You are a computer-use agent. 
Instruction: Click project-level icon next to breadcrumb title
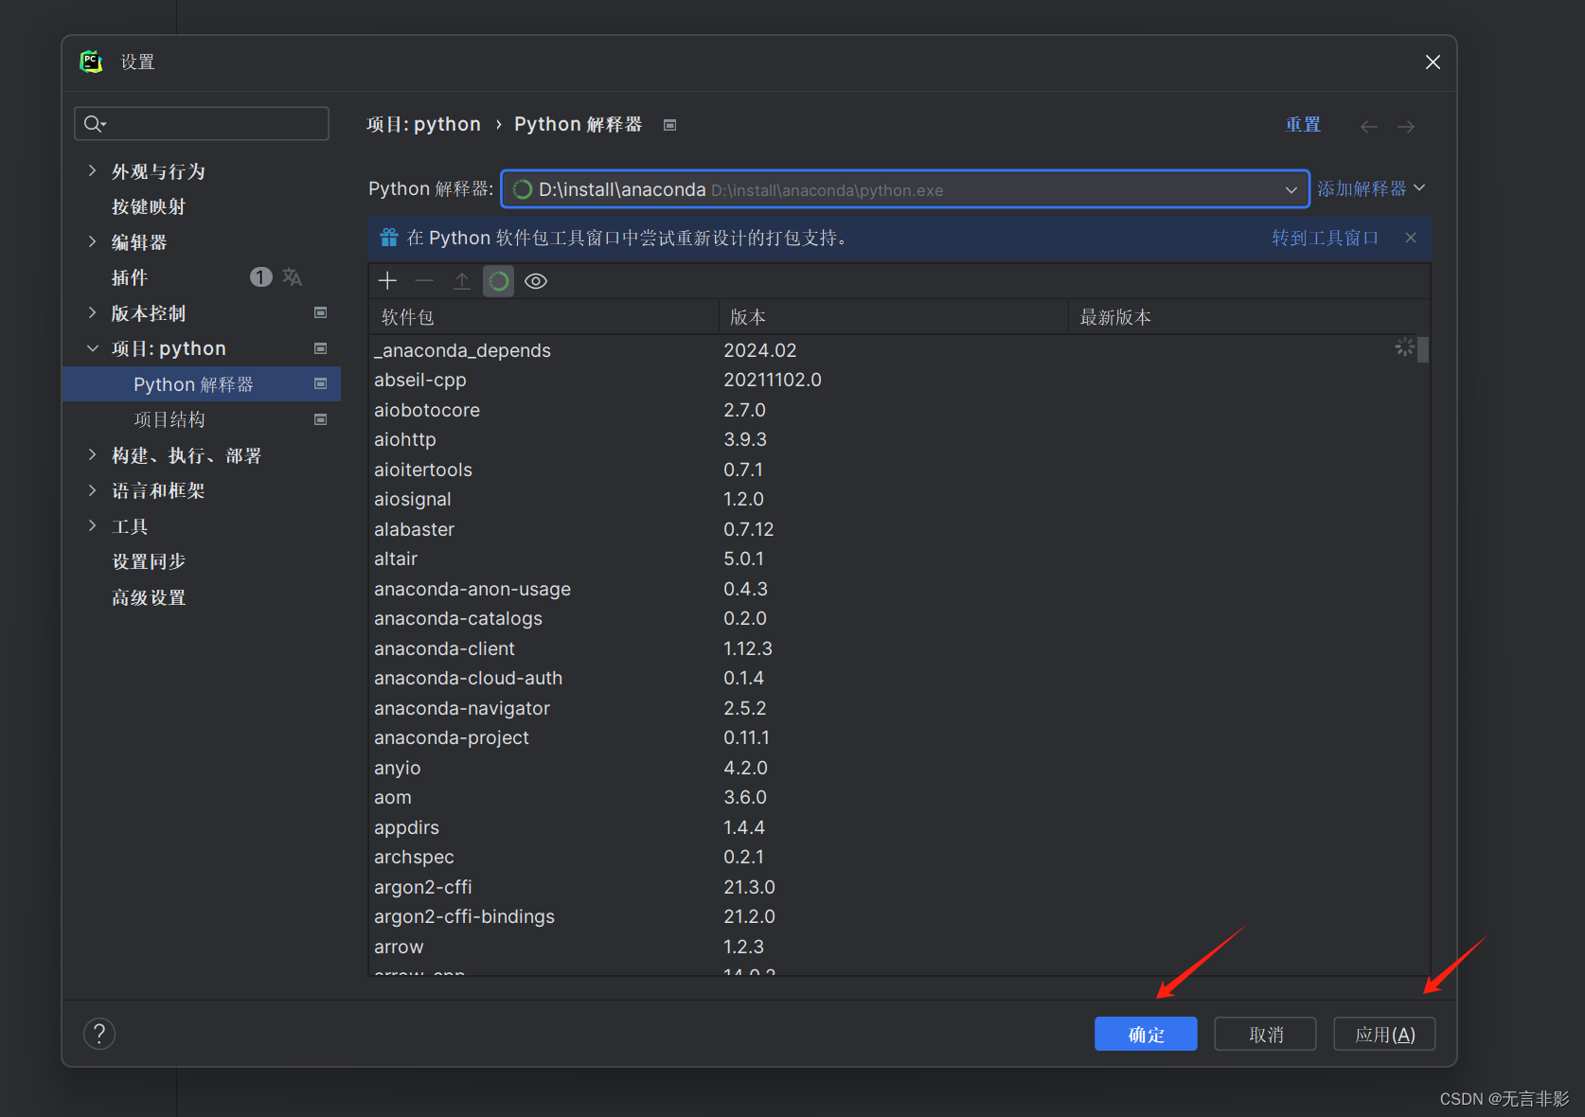(669, 125)
